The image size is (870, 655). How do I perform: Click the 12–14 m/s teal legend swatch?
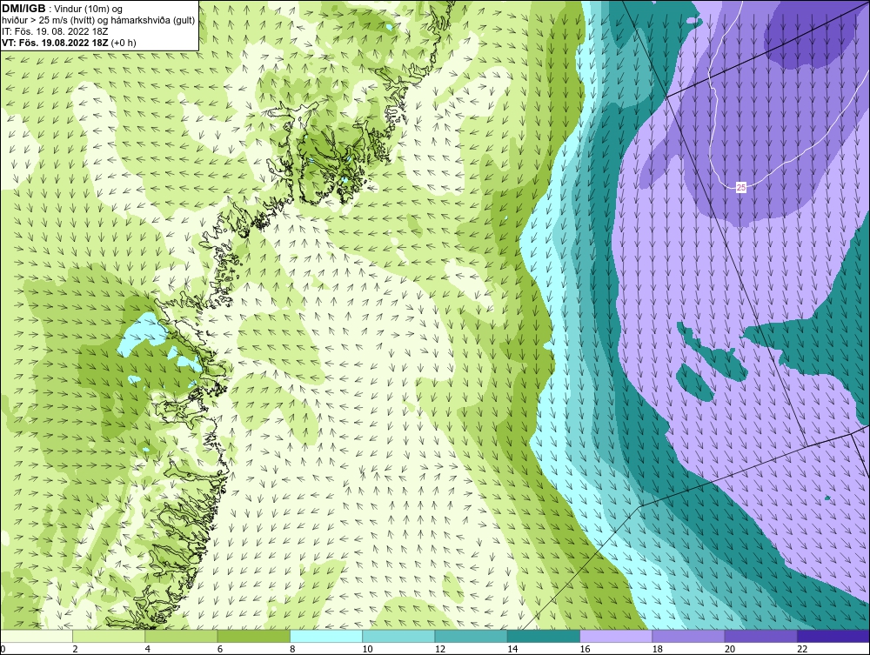[x=471, y=636]
